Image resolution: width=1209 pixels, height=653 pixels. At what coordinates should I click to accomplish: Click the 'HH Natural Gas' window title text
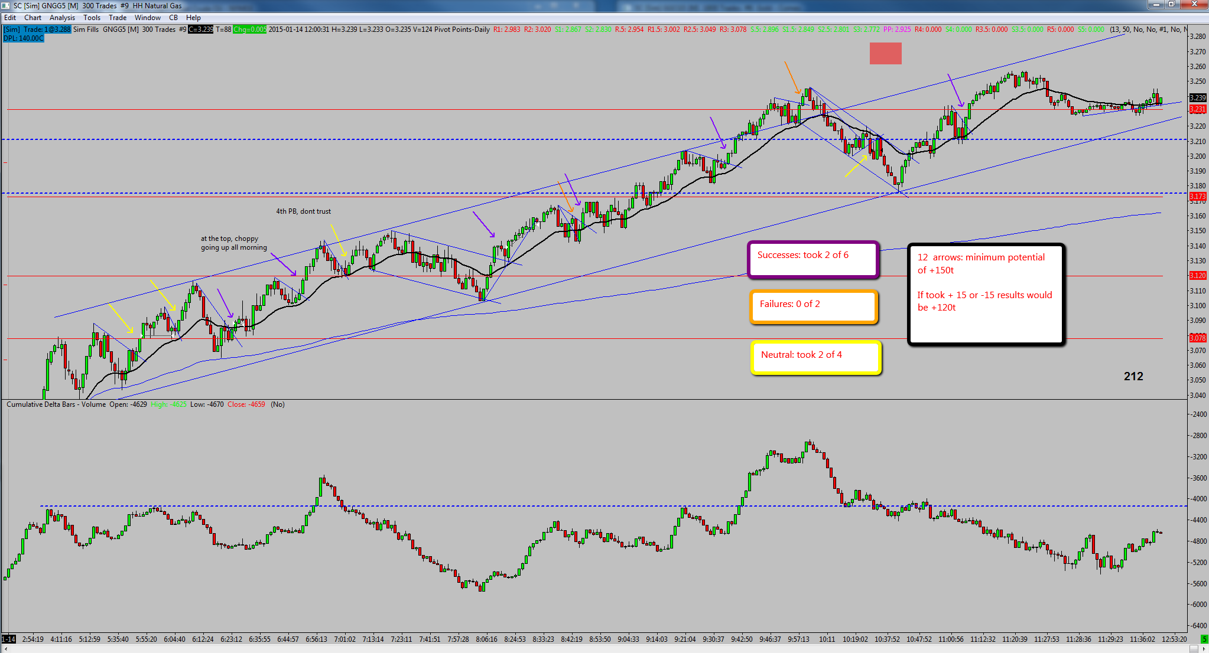click(x=157, y=6)
